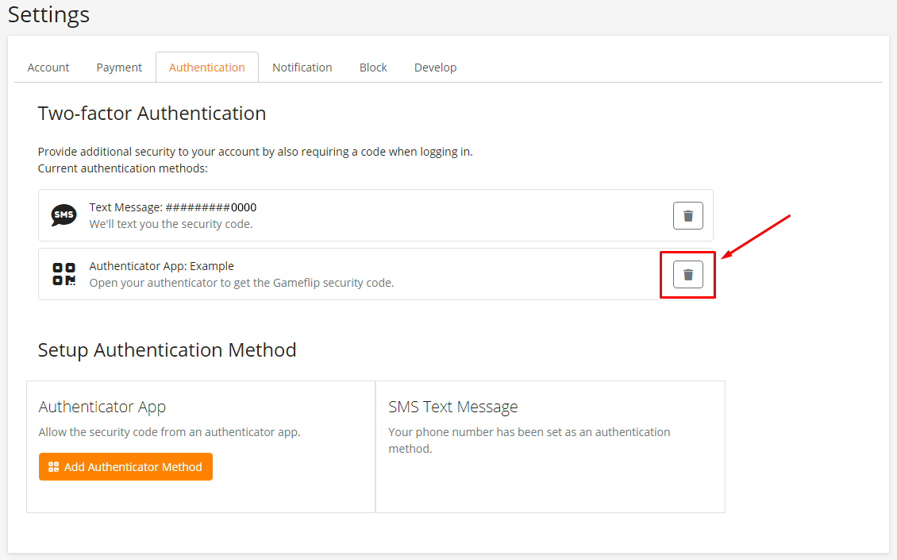Select the Authentication tab

pos(206,68)
